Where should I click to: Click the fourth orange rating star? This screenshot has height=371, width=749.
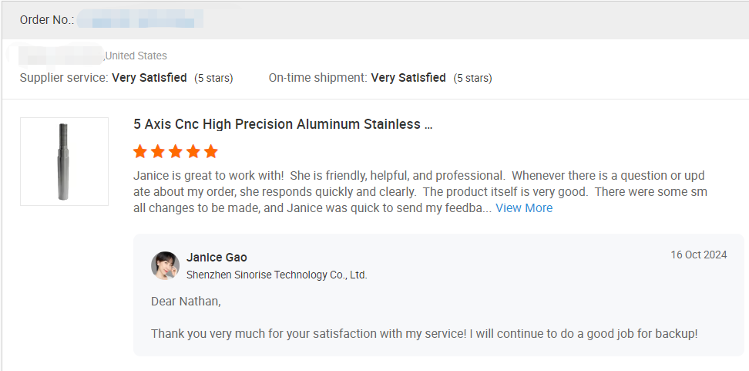pos(193,151)
